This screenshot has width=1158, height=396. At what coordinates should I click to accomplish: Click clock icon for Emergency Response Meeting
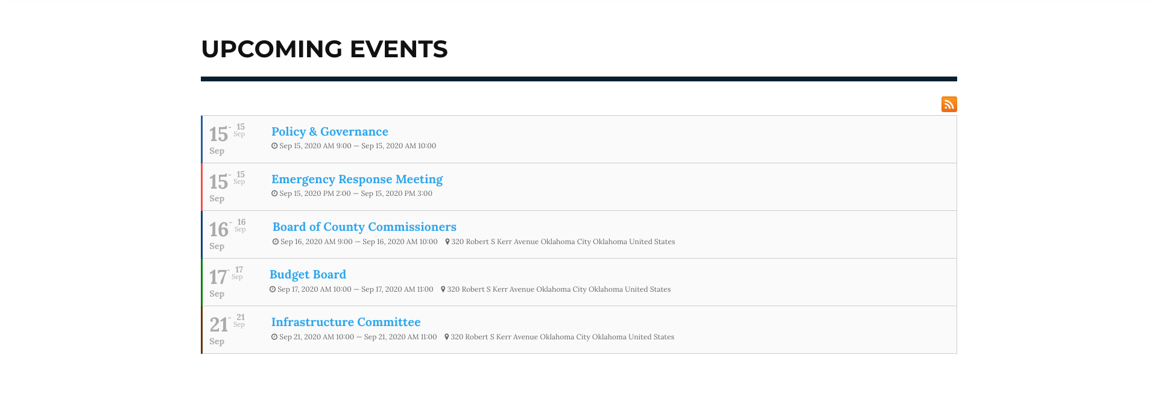pos(274,193)
